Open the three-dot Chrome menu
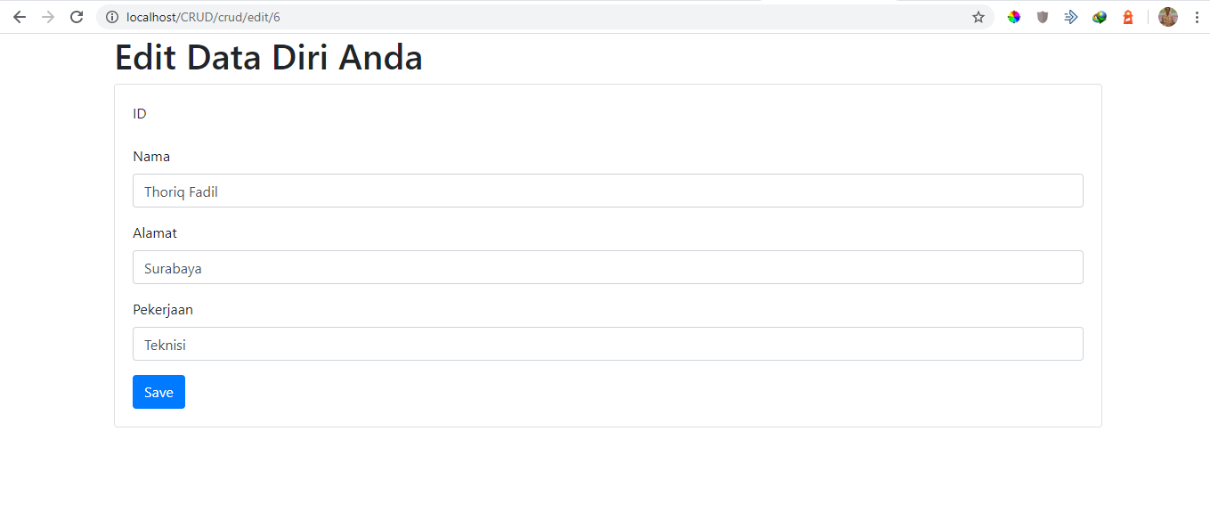Image resolution: width=1210 pixels, height=529 pixels. [1196, 16]
